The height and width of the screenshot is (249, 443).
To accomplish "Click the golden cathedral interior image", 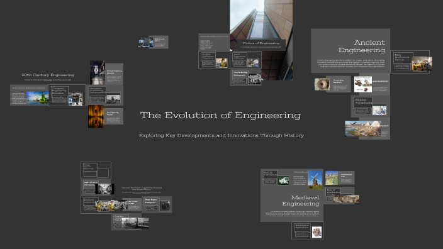I will click(96, 116).
